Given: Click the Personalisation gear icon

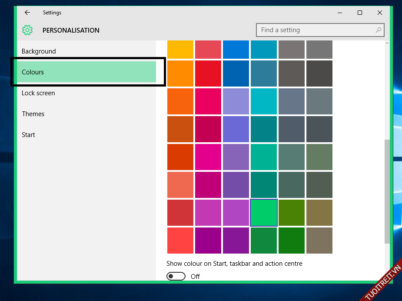Looking at the screenshot, I should (27, 30).
